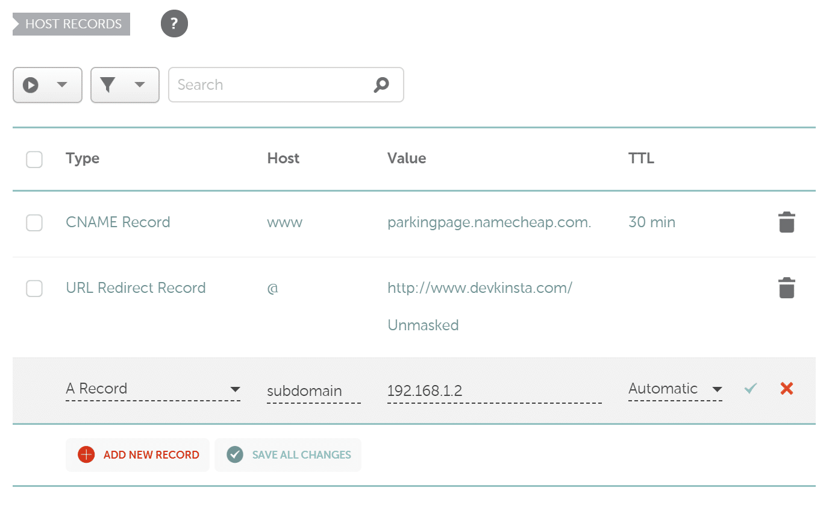Confirm the new A Record with the checkmark

click(x=749, y=389)
